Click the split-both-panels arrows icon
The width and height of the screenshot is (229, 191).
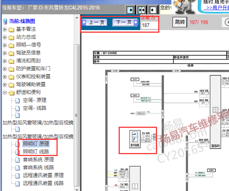[142, 10]
